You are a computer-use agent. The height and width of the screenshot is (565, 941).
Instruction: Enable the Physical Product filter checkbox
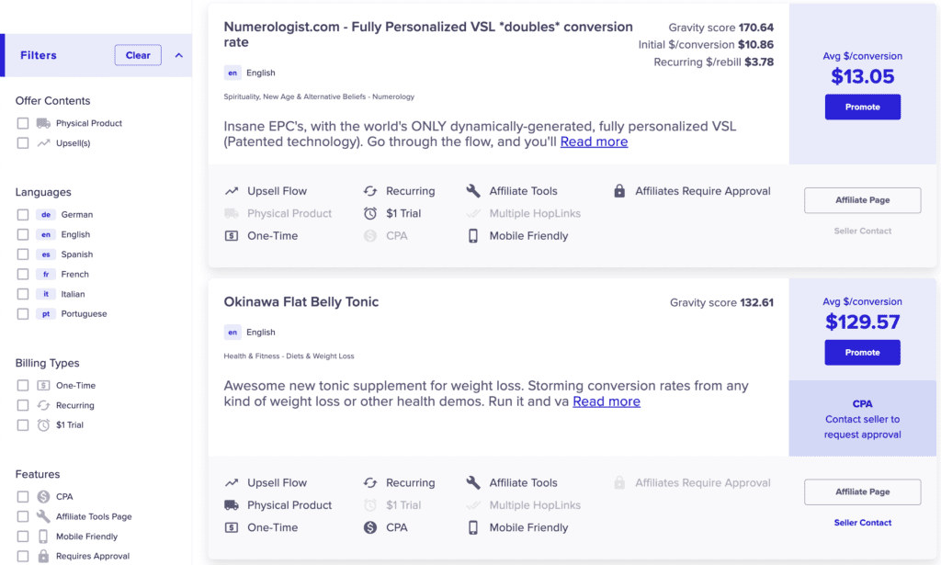point(23,123)
